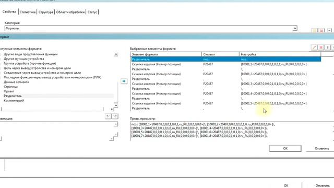The width and height of the screenshot is (334, 188).
Task: Click Отменить in the format dialog
Action: point(321,148)
